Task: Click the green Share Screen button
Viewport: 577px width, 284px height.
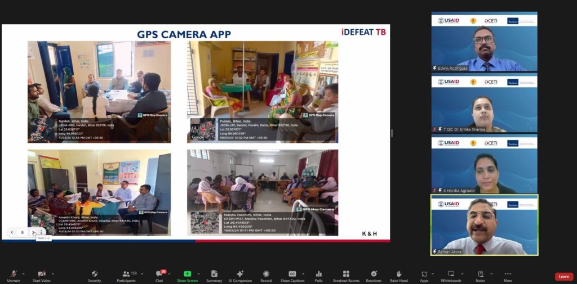Action: coord(187,275)
